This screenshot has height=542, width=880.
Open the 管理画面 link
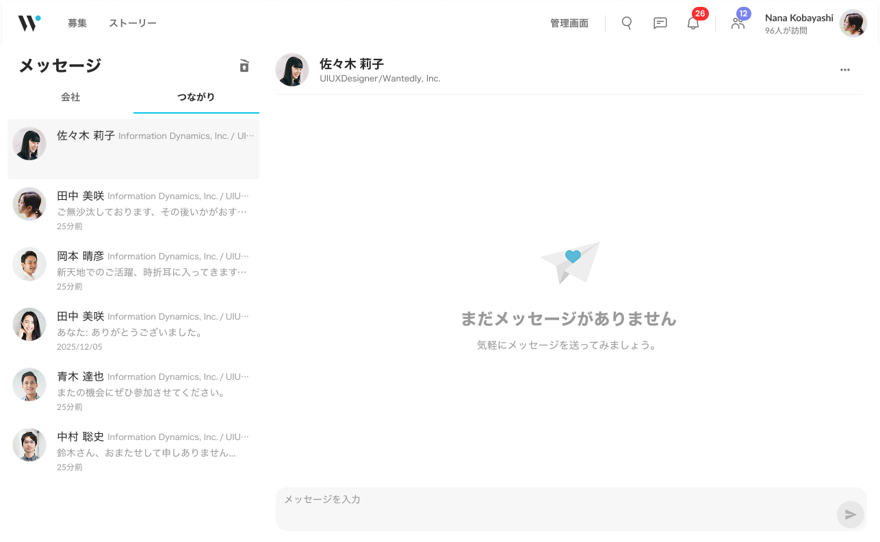point(569,23)
